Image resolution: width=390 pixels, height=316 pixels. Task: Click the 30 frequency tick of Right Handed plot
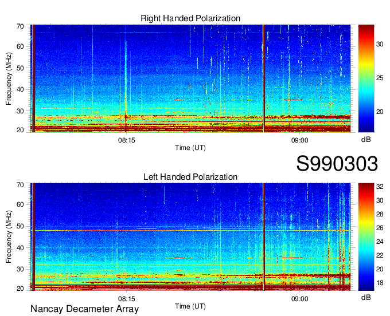[x=20, y=111]
